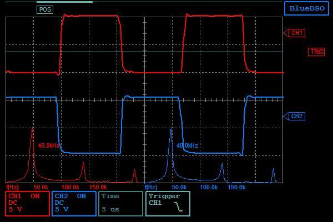The image size is (333, 222).
Task: Click the 5 us time base value
Action: click(110, 209)
